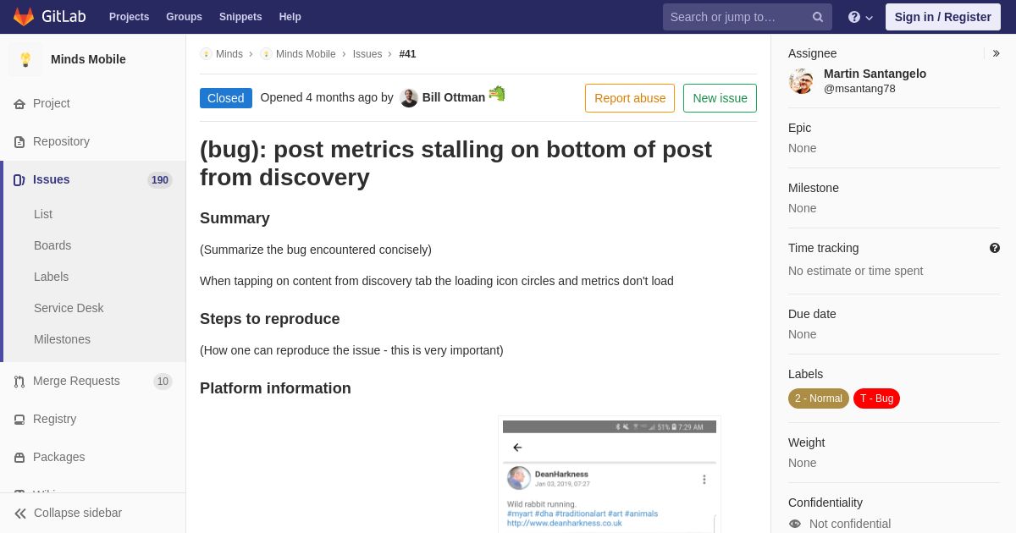Open the Boards submenu item
This screenshot has width=1016, height=533.
click(52, 245)
